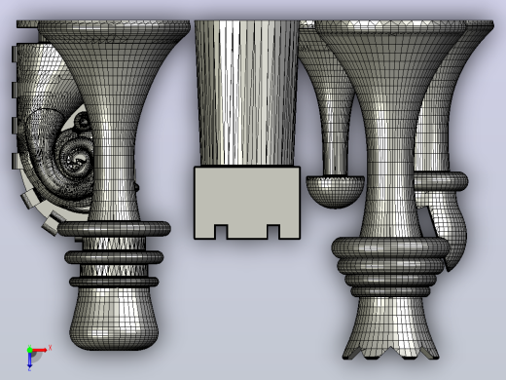Select the tapered fluted column in the center
The image size is (506, 380).
tap(247, 93)
